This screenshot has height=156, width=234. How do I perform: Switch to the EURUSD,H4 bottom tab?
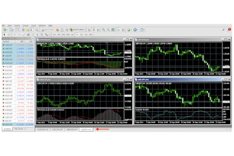tap(43, 129)
